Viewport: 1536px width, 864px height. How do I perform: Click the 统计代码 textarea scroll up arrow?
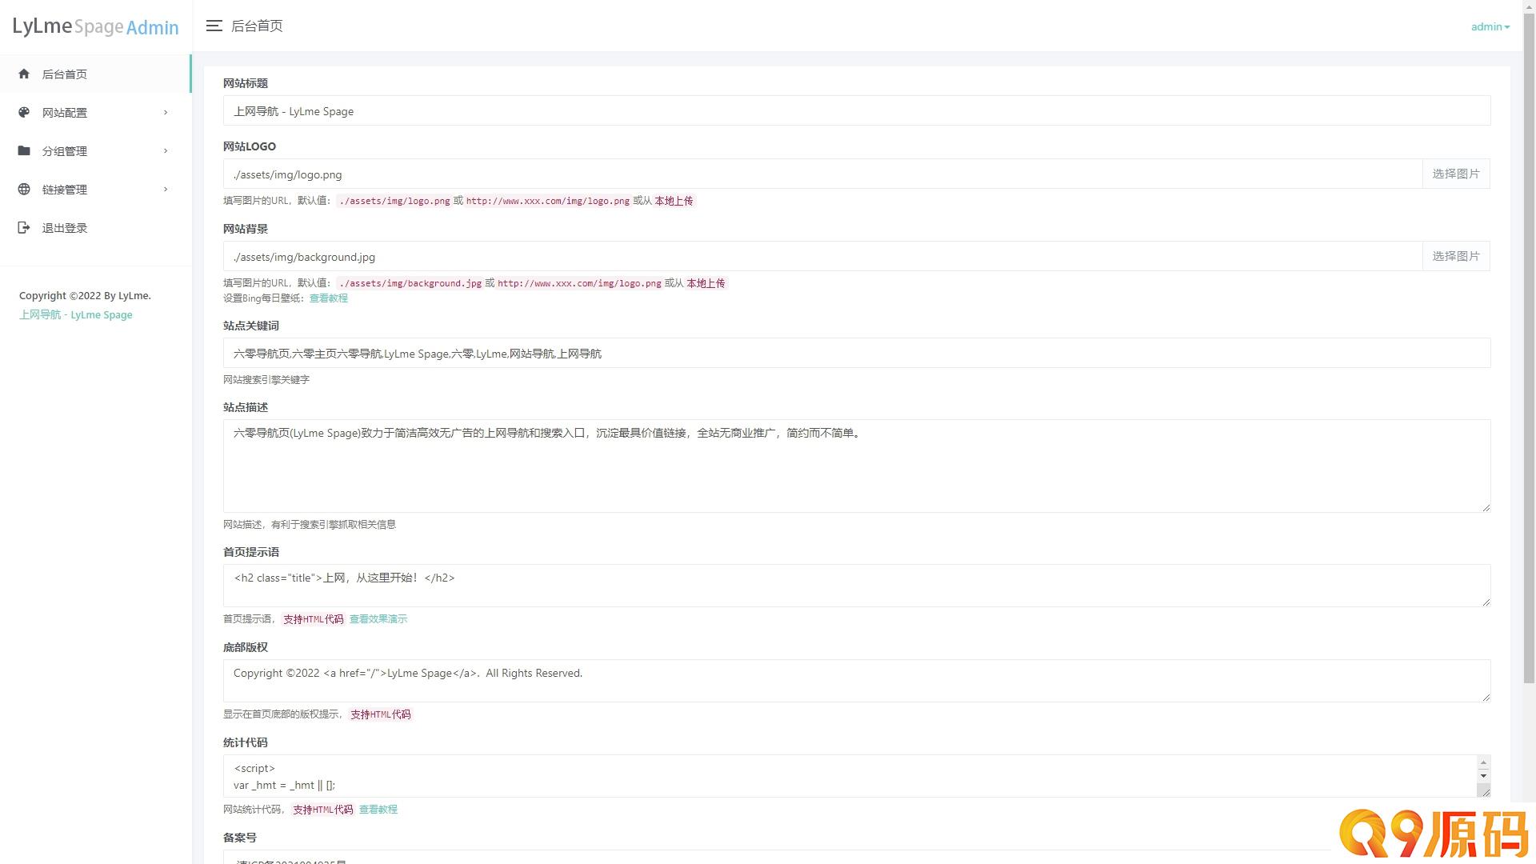click(1483, 762)
